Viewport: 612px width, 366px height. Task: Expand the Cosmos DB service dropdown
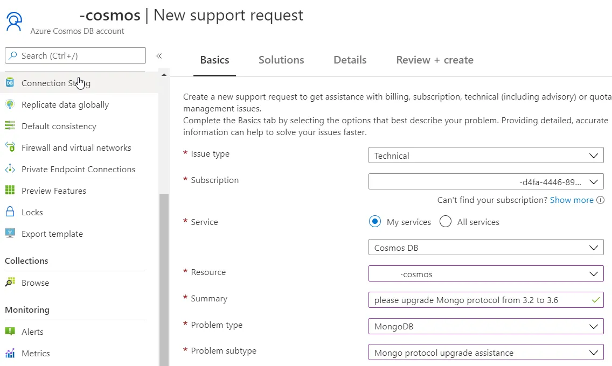[485, 248]
